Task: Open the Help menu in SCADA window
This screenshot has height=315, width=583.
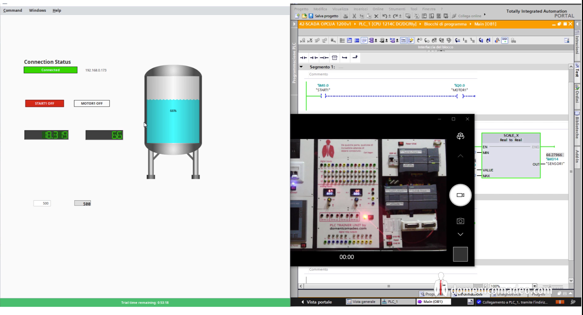Action: 57,10
